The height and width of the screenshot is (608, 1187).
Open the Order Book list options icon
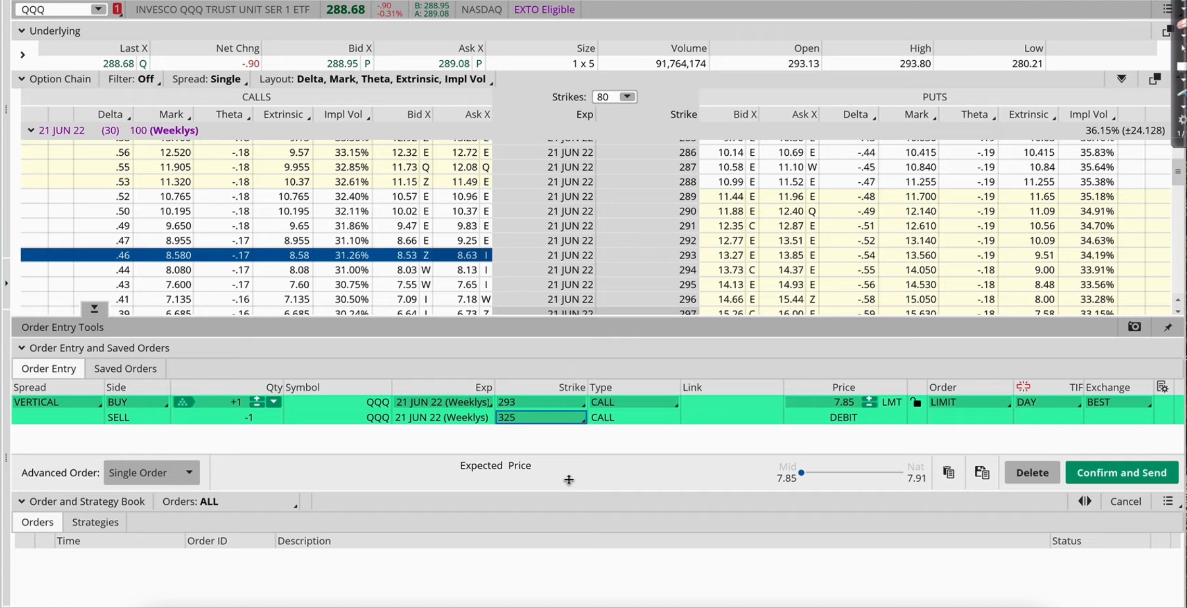[x=1168, y=501]
